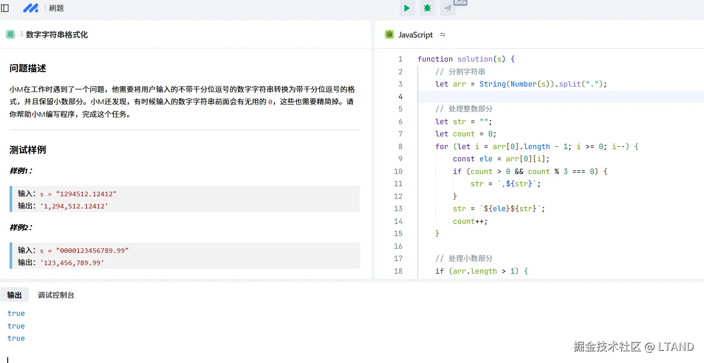Viewport: 704px width, 363px height.
Task: Toggle the sidebar panel icon at top left
Action: 5,8
